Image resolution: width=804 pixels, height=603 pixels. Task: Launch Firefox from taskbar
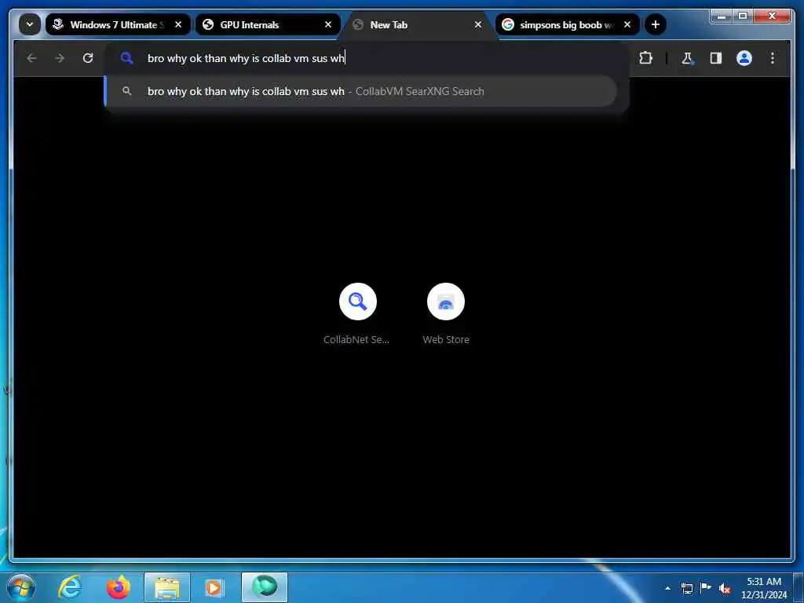pos(119,587)
